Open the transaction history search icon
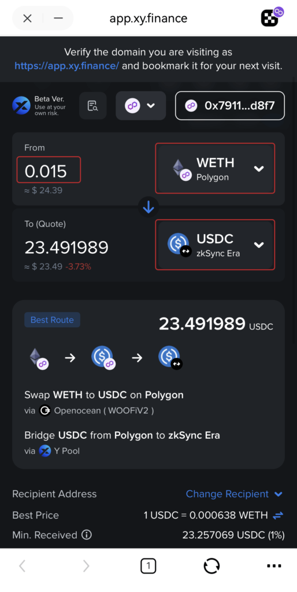 (93, 106)
